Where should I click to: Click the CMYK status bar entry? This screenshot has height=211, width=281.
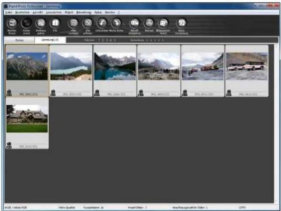pyautogui.click(x=242, y=207)
